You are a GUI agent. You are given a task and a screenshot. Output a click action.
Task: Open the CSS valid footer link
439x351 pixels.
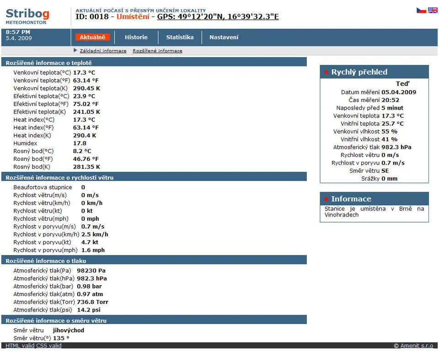coord(48,346)
